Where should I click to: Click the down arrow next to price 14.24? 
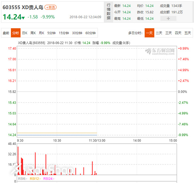click(23, 18)
